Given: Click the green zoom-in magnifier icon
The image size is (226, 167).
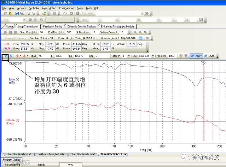Looking at the screenshot, I should (135, 32).
